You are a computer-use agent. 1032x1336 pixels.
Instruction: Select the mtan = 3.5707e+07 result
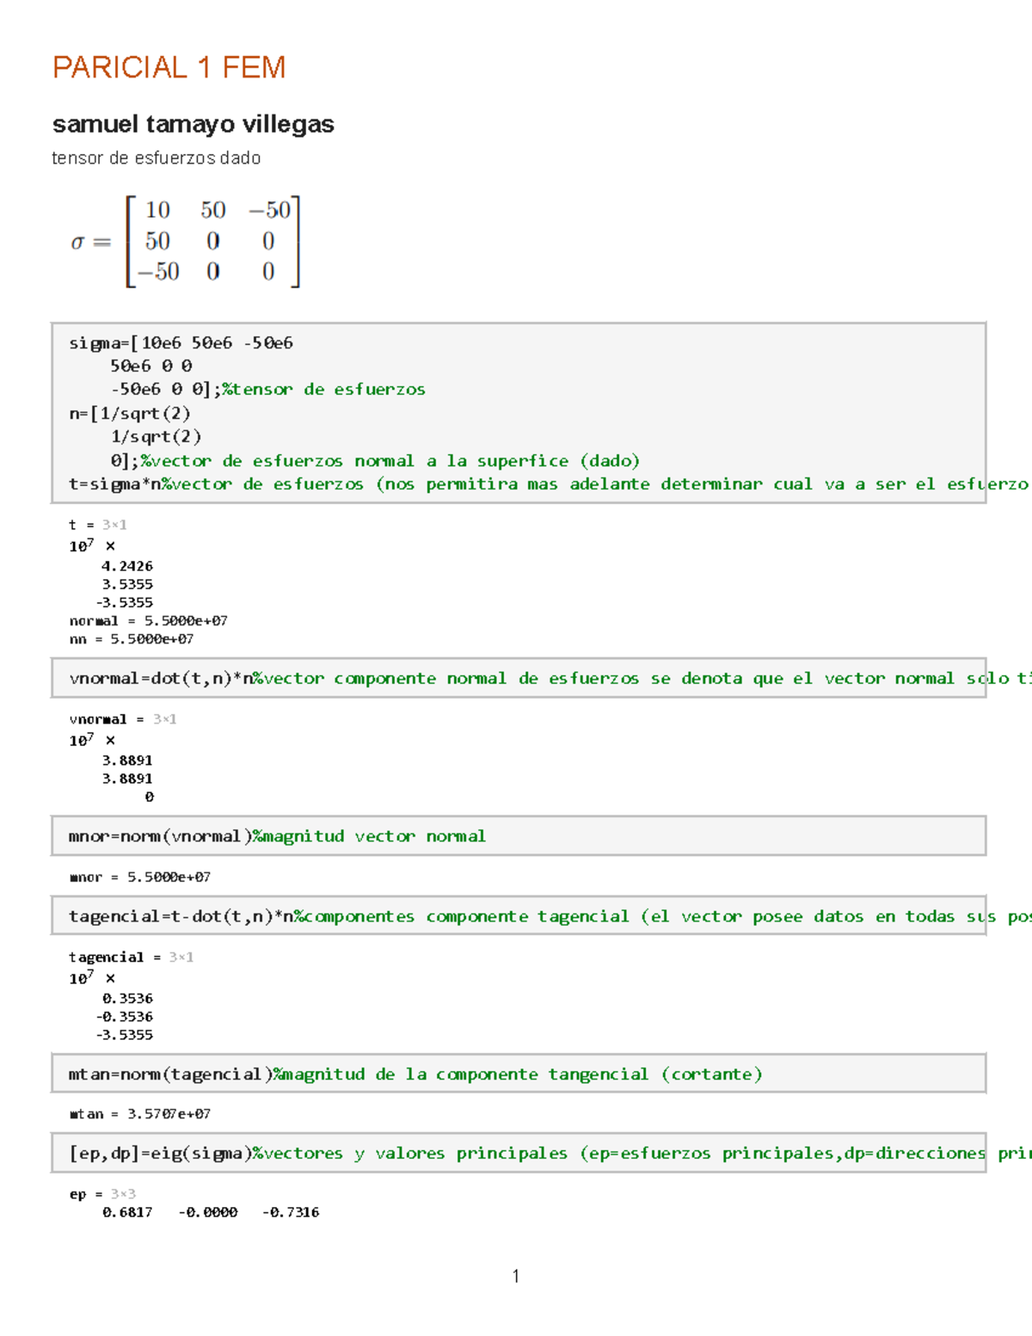[139, 1114]
